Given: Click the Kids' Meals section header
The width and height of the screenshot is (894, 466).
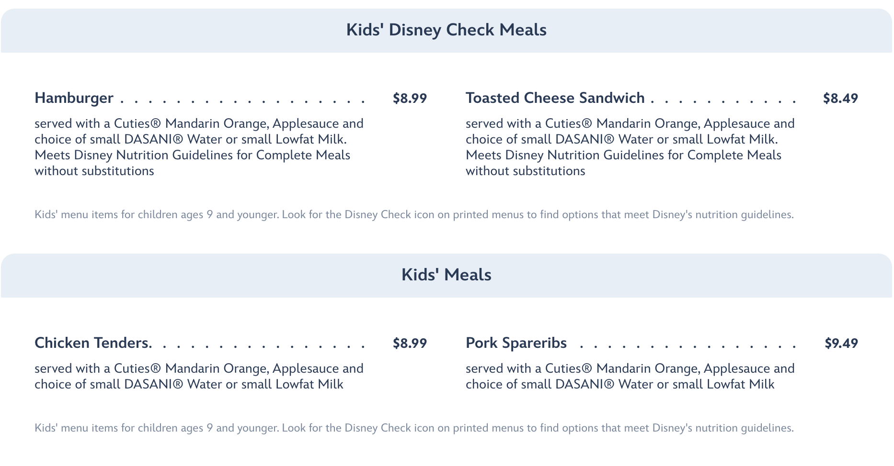Looking at the screenshot, I should 446,275.
